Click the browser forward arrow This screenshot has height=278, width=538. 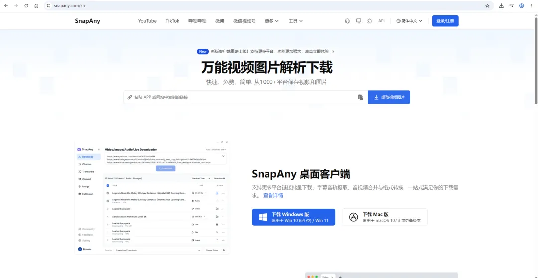pos(16,6)
